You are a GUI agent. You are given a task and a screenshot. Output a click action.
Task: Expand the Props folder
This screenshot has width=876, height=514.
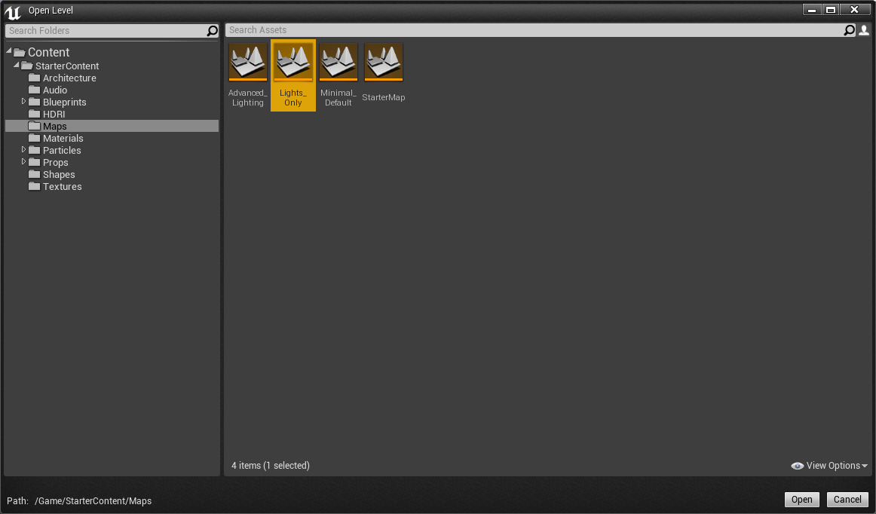click(x=23, y=162)
